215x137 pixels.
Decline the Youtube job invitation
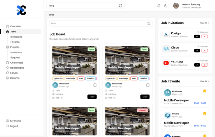[205, 65]
